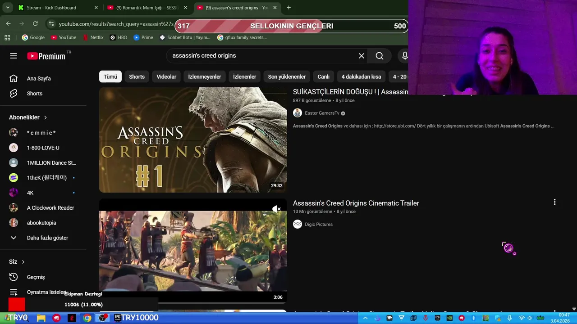This screenshot has height=324, width=577.
Task: Select the Videolar filter chip
Action: coord(166,76)
